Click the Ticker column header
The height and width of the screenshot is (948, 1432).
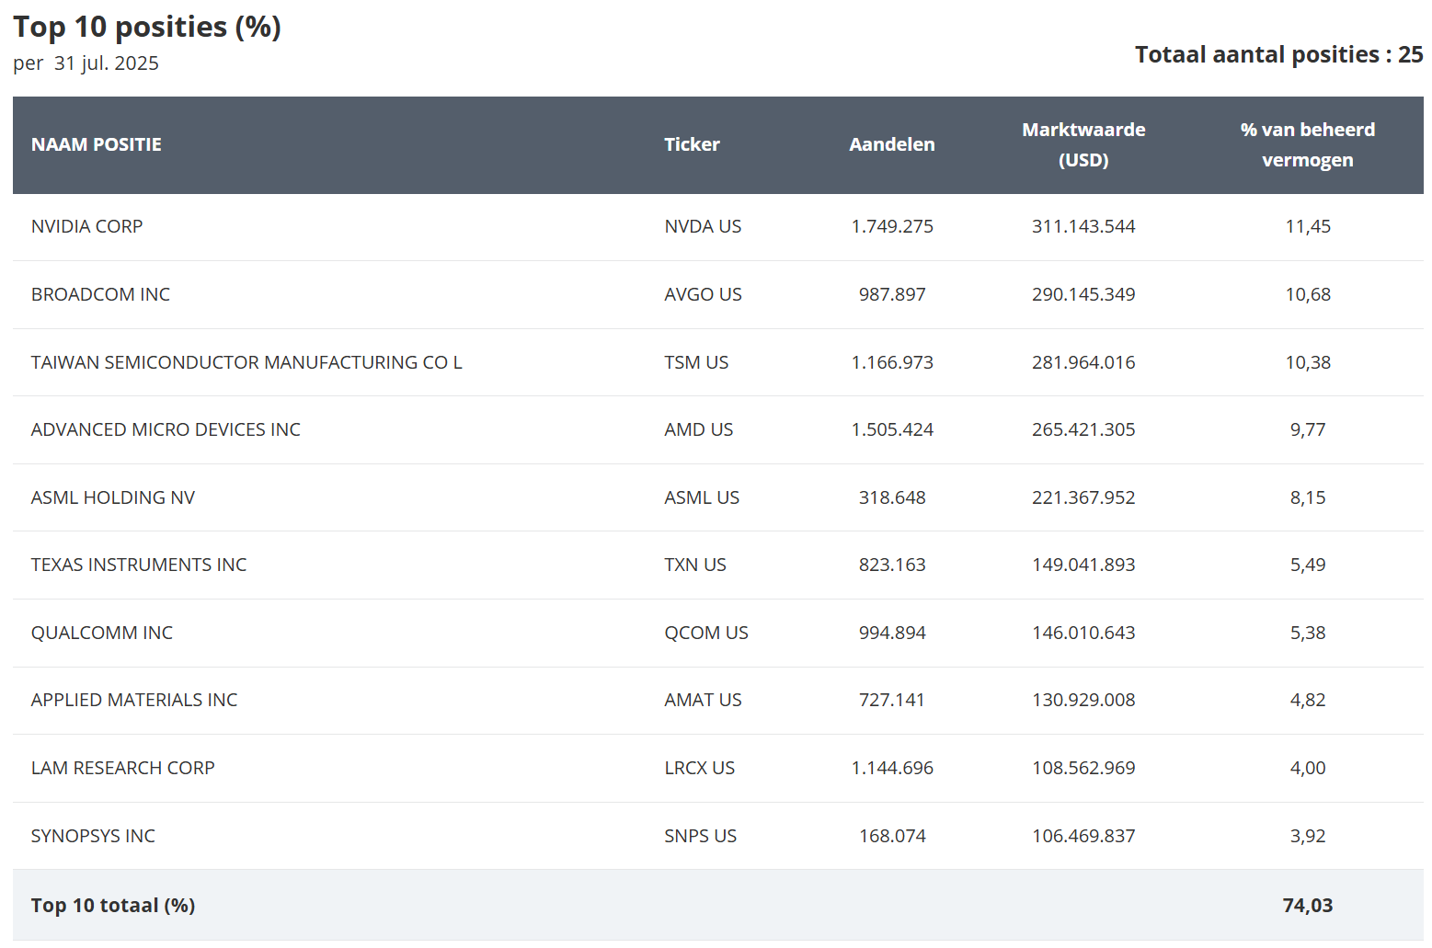[692, 144]
